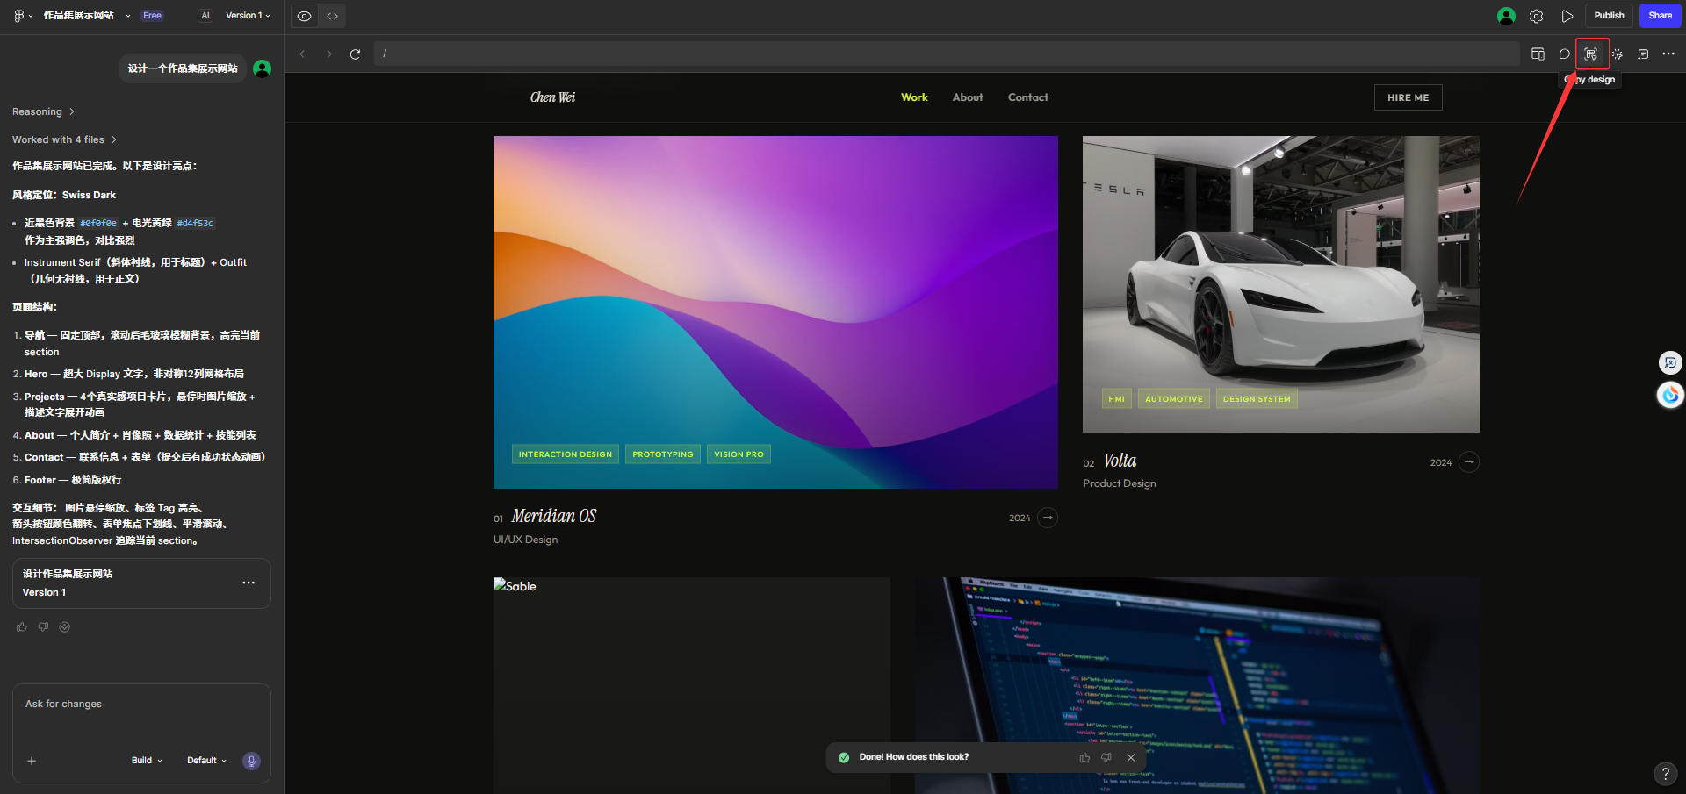Focus the preview URL path field
The width and height of the screenshot is (1686, 794).
pyautogui.click(x=947, y=54)
